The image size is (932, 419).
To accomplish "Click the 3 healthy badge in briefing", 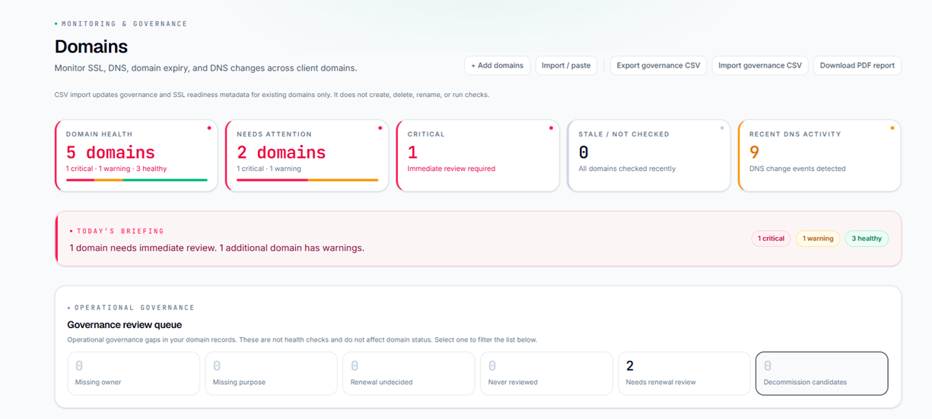I will (x=867, y=238).
